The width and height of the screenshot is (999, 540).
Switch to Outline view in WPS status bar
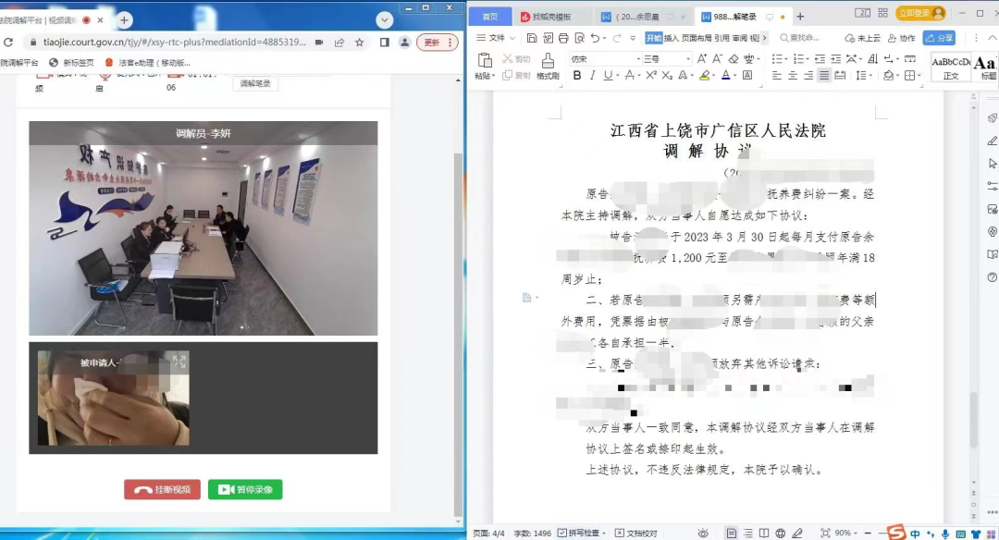[x=748, y=533]
